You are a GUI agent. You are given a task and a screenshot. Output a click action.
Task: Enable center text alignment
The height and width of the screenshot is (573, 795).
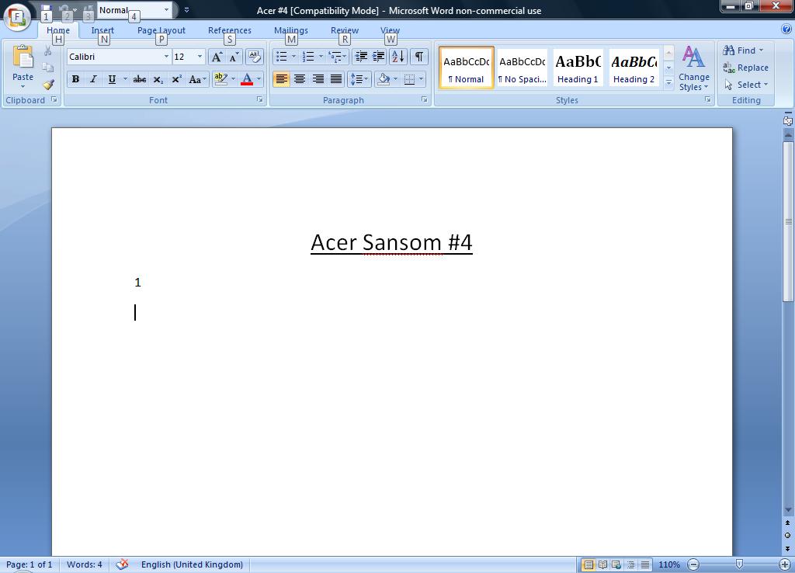click(299, 79)
